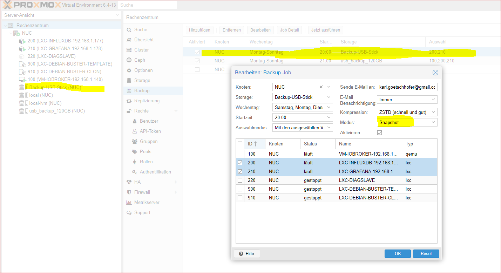Image resolution: width=501 pixels, height=273 pixels.
Task: Click the speech bubble icon beside Support
Action: (x=129, y=213)
